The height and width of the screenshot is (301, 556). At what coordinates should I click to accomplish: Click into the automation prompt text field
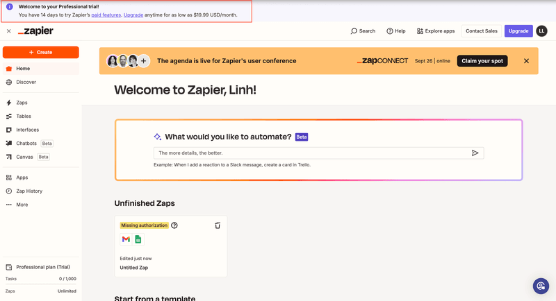[x=309, y=153]
